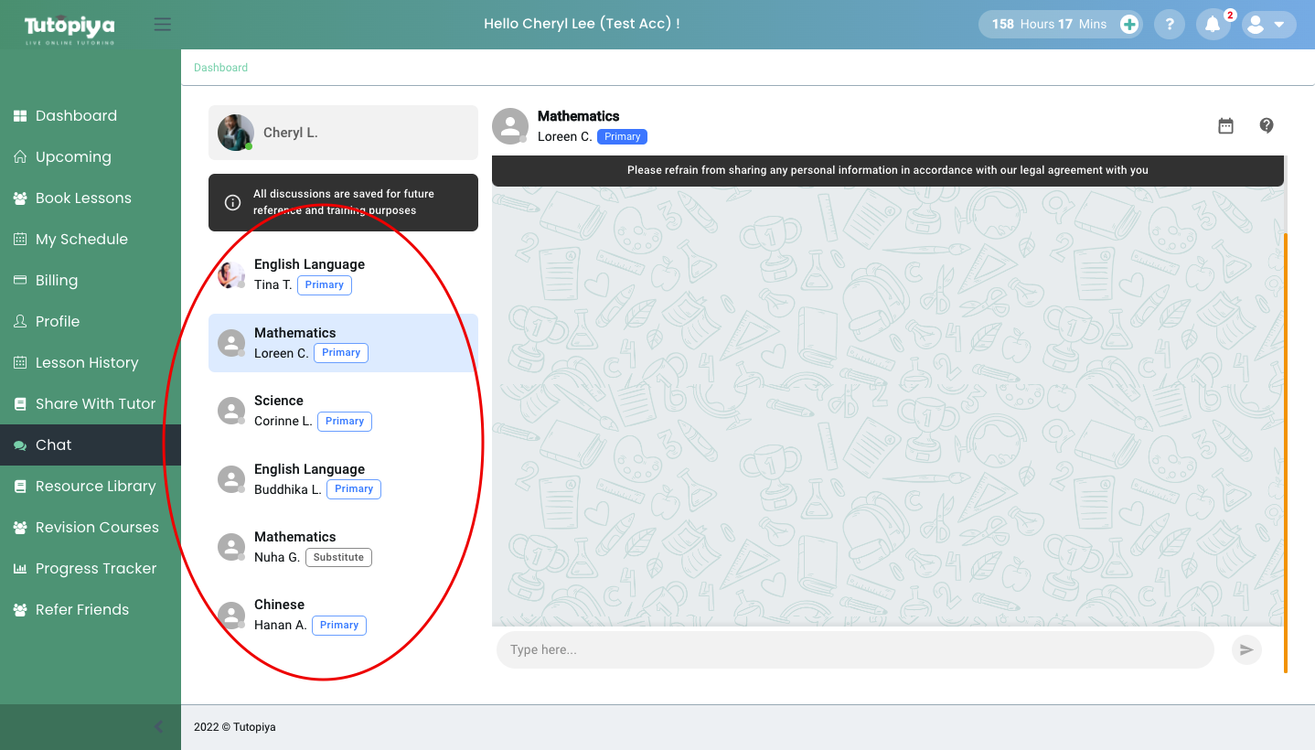Open the chat help question mark icon
Screen dimensions: 1315x750
click(x=1267, y=126)
